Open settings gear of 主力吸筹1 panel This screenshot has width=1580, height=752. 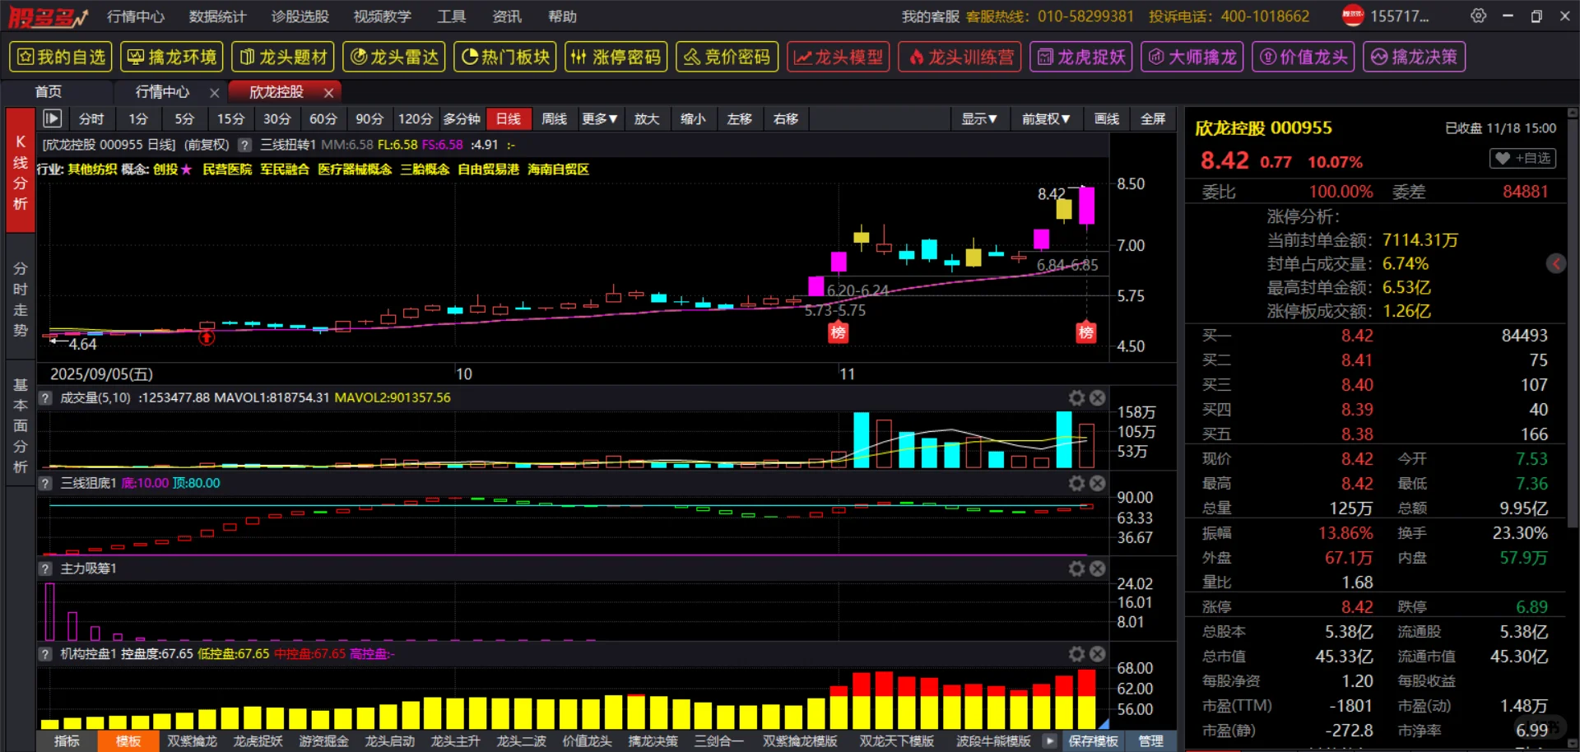(x=1076, y=569)
